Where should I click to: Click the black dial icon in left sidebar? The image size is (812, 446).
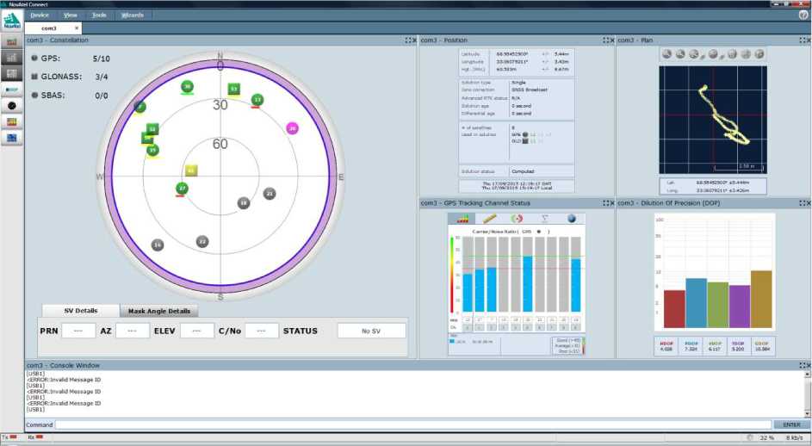(12, 105)
